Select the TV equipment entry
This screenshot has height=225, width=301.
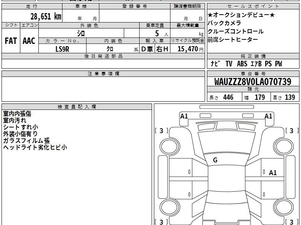click(x=229, y=63)
